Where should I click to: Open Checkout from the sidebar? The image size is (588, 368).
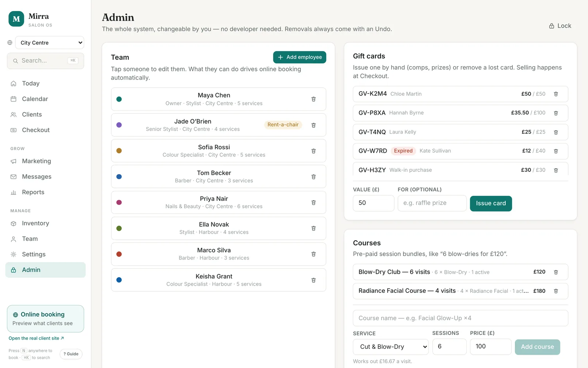coord(46,130)
